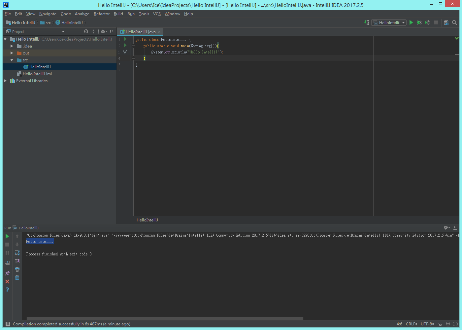462x330 pixels.
Task: Collapse all in Project panel
Action: (x=93, y=31)
